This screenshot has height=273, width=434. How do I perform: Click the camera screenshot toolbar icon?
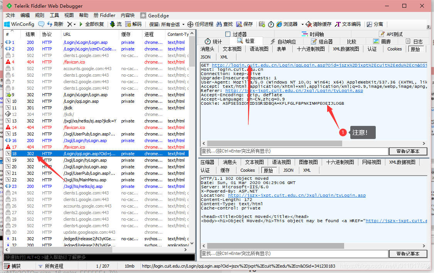[x=262, y=24]
